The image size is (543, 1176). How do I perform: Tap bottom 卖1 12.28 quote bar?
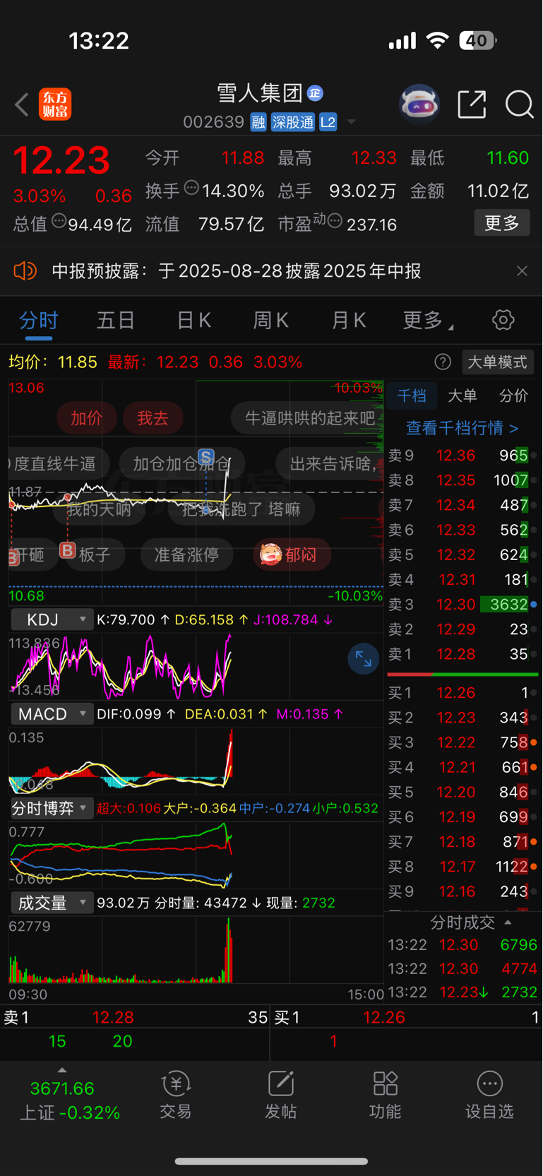135,1018
